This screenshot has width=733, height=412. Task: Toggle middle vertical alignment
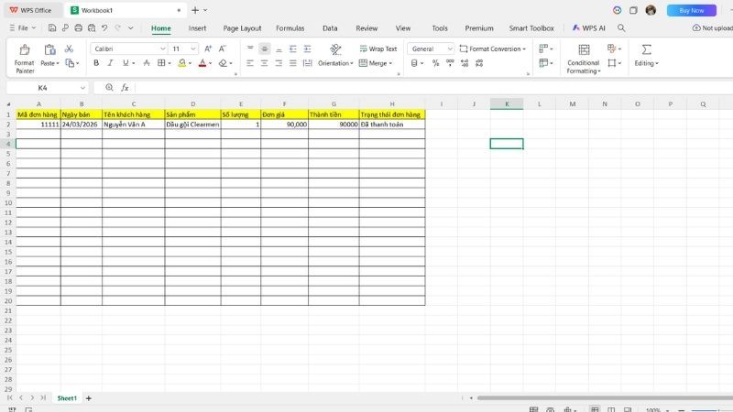pyautogui.click(x=265, y=49)
